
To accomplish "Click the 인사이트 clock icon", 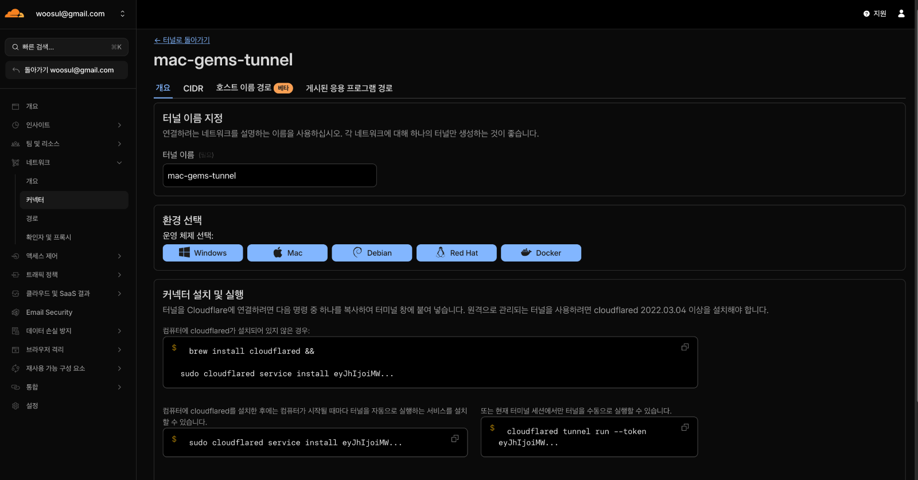I will click(x=15, y=125).
